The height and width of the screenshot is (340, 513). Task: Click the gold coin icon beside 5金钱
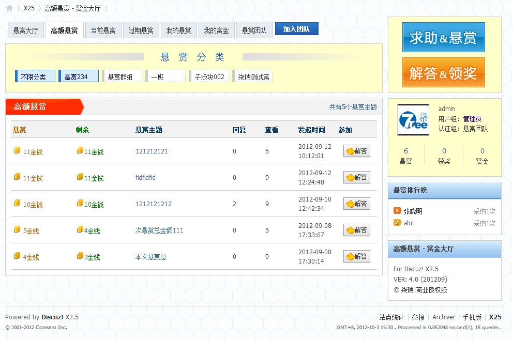pos(17,229)
